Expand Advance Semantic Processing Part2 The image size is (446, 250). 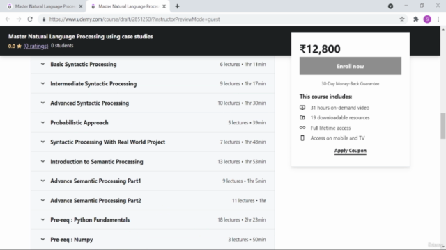point(153,201)
